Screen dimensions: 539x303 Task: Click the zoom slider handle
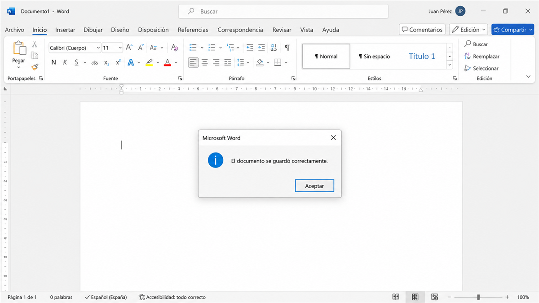[x=478, y=297]
